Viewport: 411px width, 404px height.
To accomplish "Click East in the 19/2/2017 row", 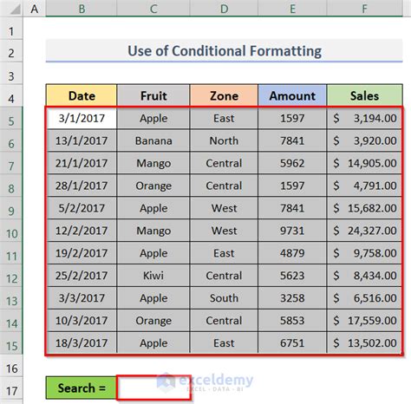I will coord(224,253).
